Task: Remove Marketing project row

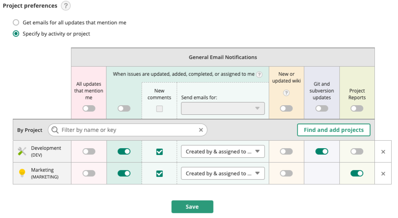Action: coord(383,174)
